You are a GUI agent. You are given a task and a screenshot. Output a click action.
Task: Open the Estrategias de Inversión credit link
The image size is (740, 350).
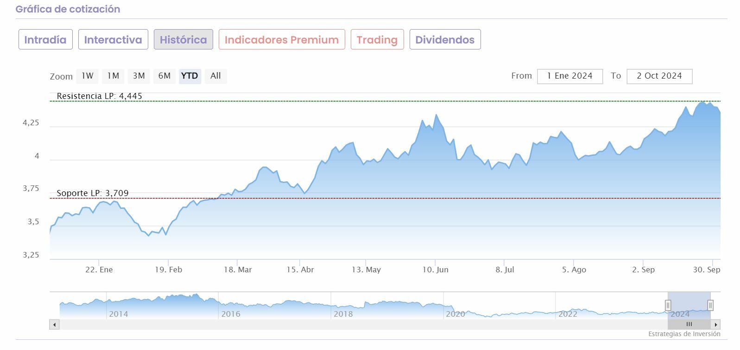point(684,334)
